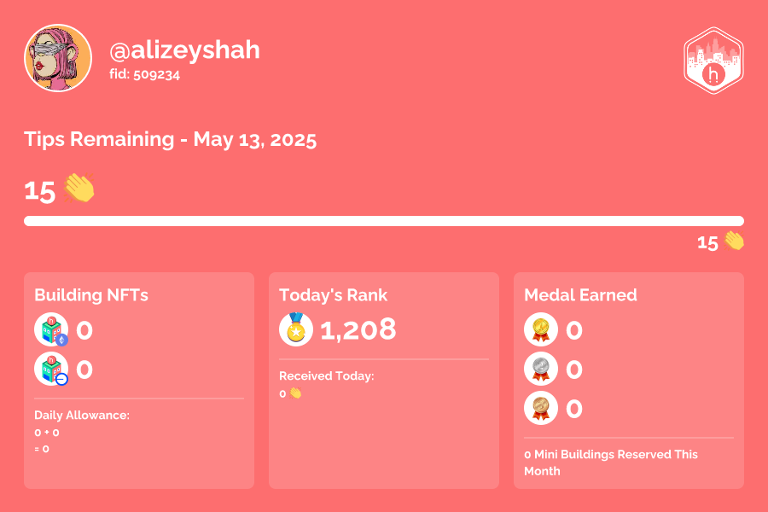768x512 pixels.
Task: Click the Daily Allowance label
Action: 82,415
